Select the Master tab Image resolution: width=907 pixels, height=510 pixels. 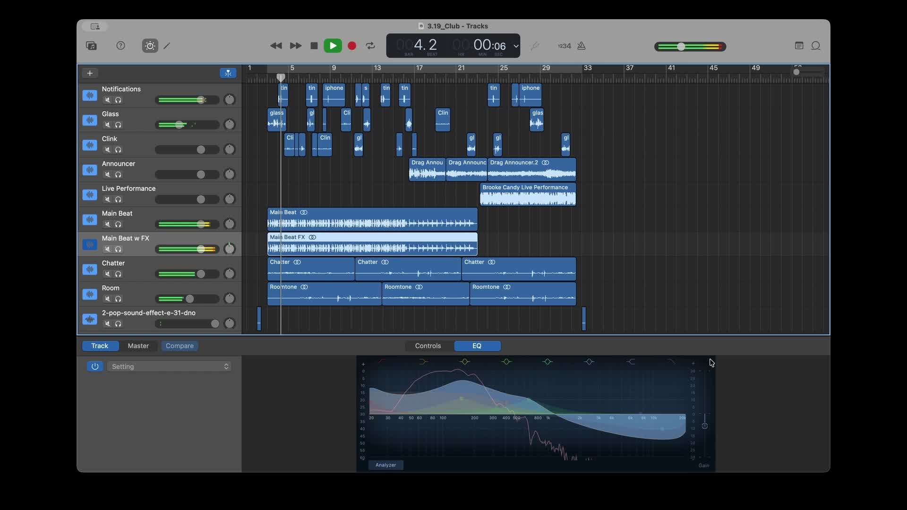tap(138, 346)
